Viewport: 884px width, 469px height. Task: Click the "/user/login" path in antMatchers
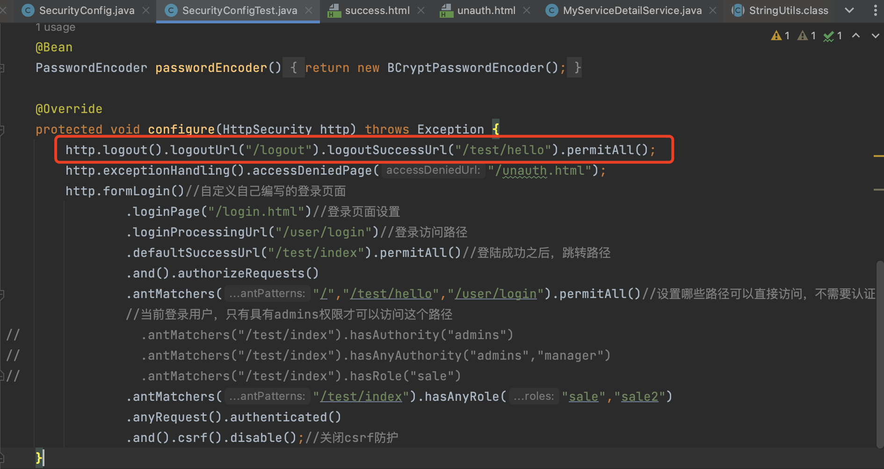coord(496,294)
